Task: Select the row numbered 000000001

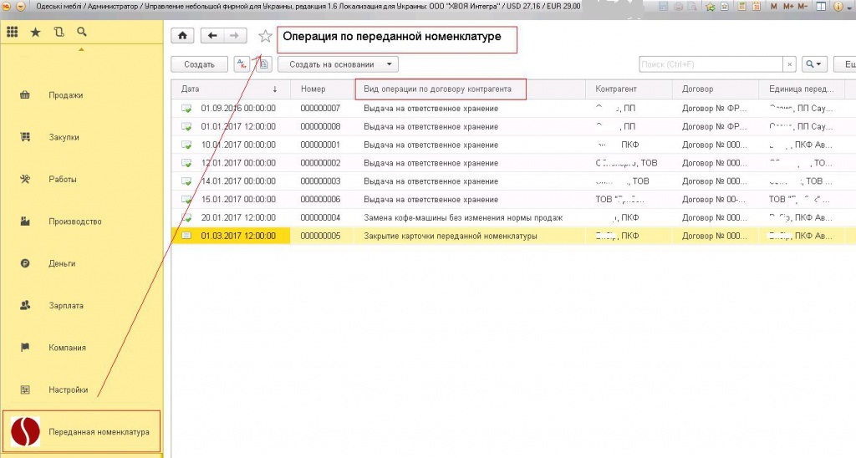Action: tap(513, 145)
